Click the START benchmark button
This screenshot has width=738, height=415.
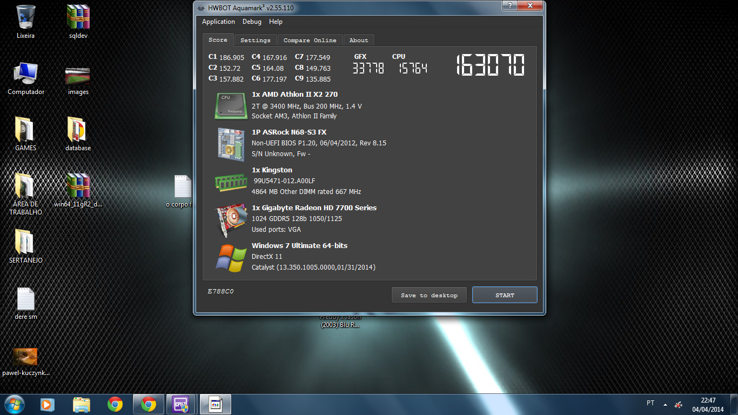click(505, 295)
